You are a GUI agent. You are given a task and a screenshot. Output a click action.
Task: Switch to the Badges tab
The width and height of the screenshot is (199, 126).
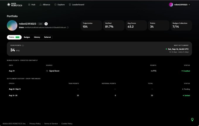(x=27, y=37)
